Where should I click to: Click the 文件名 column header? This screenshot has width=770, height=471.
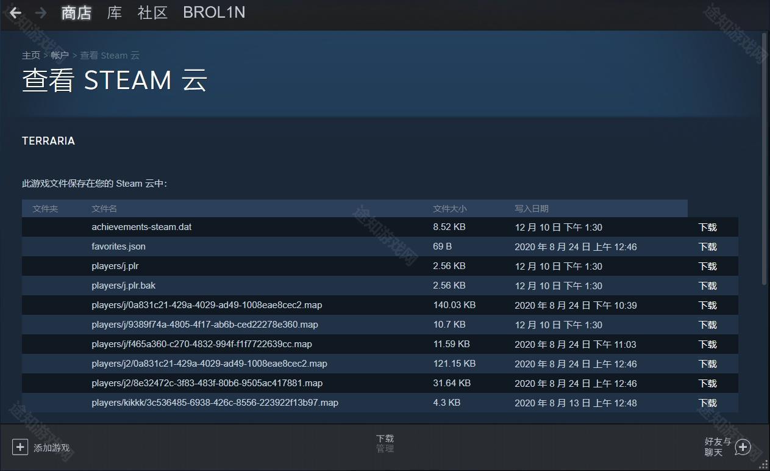point(104,209)
